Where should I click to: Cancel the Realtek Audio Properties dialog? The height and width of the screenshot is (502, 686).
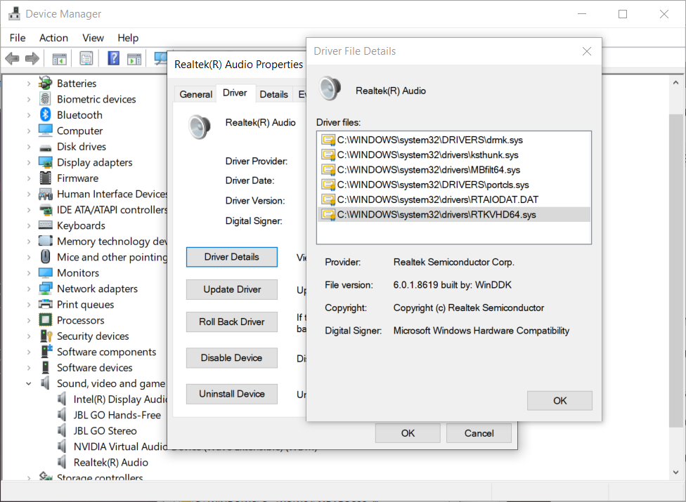pyautogui.click(x=479, y=433)
